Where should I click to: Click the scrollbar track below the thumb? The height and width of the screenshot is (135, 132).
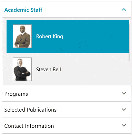[130, 73]
